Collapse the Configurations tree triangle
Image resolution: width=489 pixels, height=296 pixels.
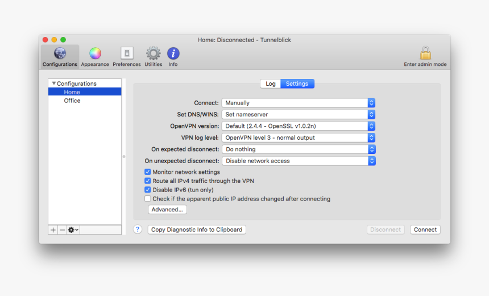coord(53,83)
